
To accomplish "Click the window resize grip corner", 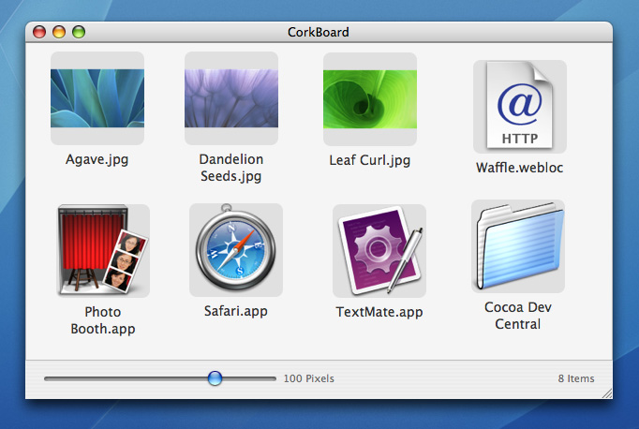I will [x=607, y=393].
